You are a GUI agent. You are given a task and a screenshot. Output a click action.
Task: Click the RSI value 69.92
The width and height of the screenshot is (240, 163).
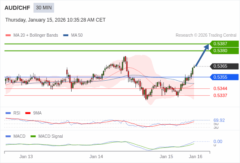click(219, 120)
